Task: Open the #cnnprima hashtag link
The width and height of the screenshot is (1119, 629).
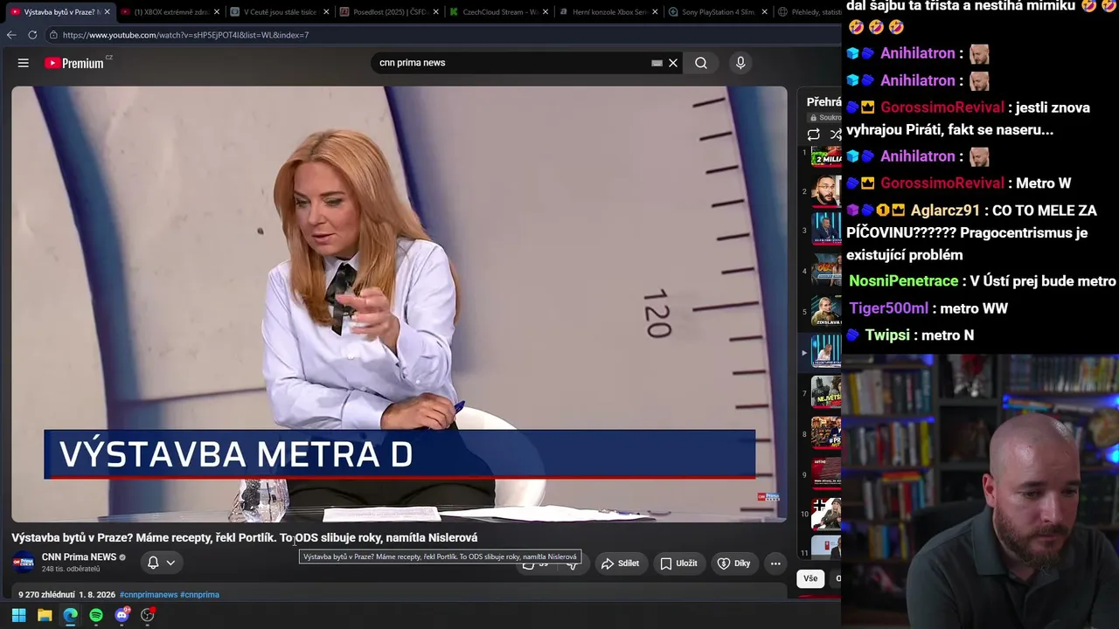Action: [x=199, y=595]
